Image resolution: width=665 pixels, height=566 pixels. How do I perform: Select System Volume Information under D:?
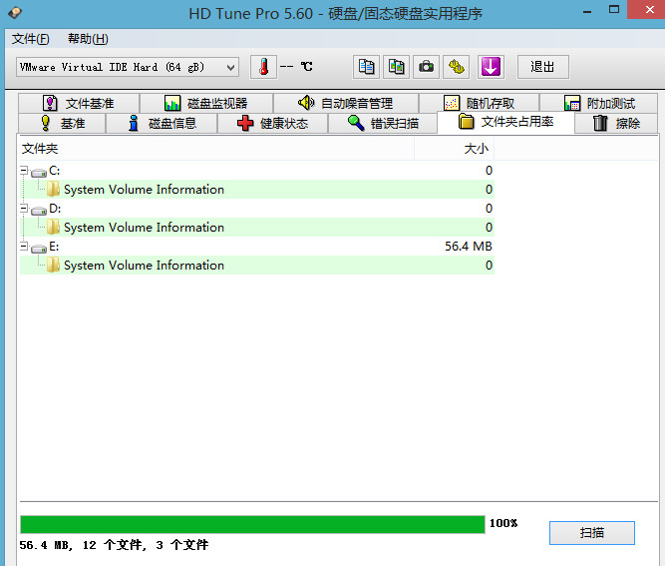pos(144,228)
